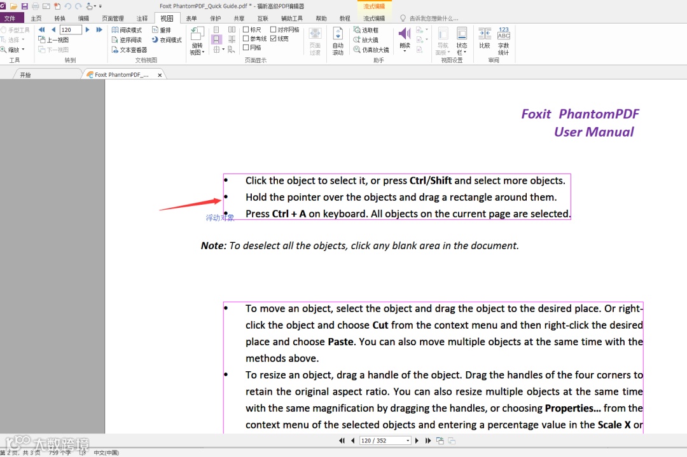This screenshot has height=457, width=687.
Task: Click the ribbon page number field showing 120
Action: (71, 30)
